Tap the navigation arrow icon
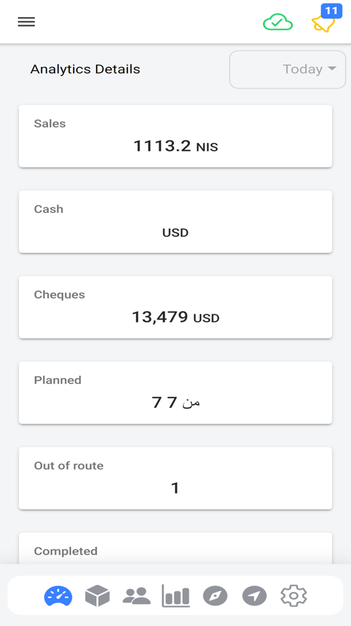This screenshot has height=626, width=351. pyautogui.click(x=254, y=596)
